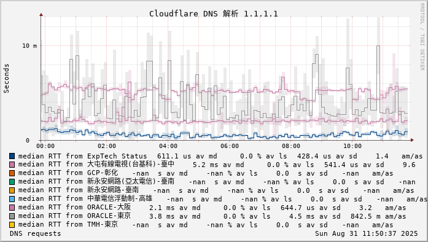Click the 新永安網路(亞太電信)-臺南 green legend swatch
The image size is (428, 242).
(12, 182)
